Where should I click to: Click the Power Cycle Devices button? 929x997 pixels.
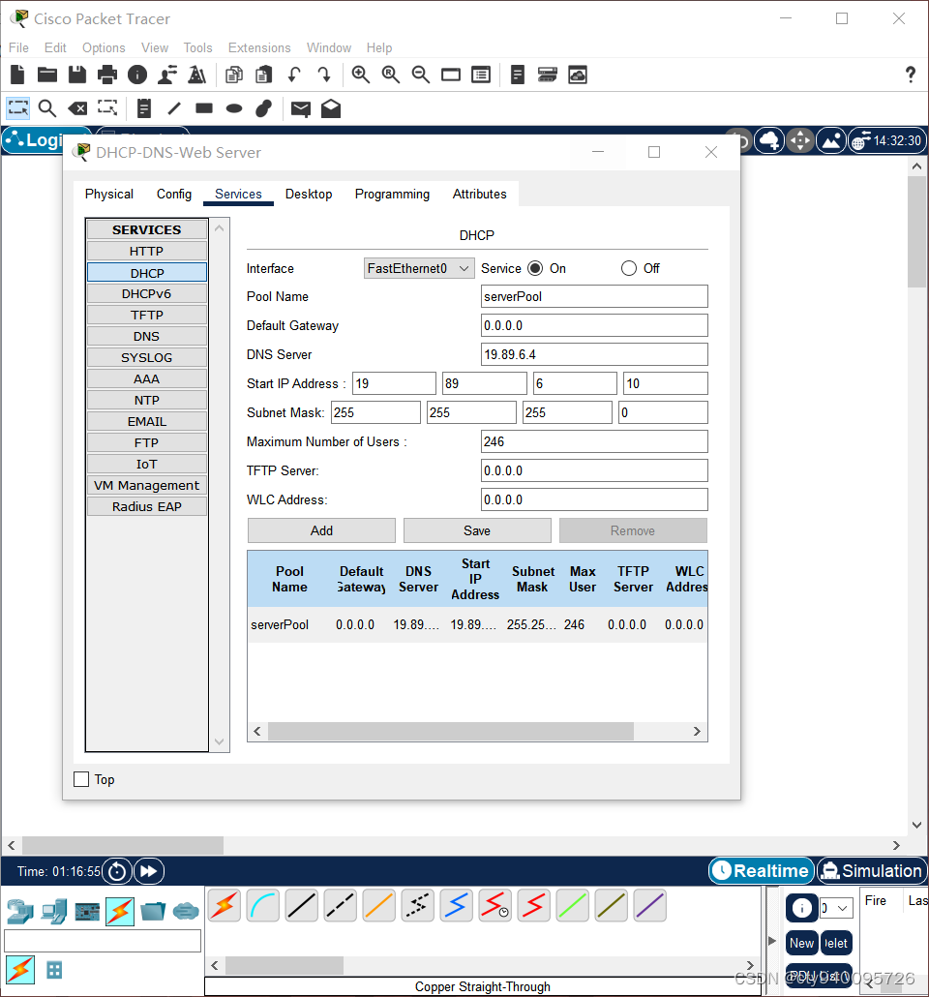[117, 871]
